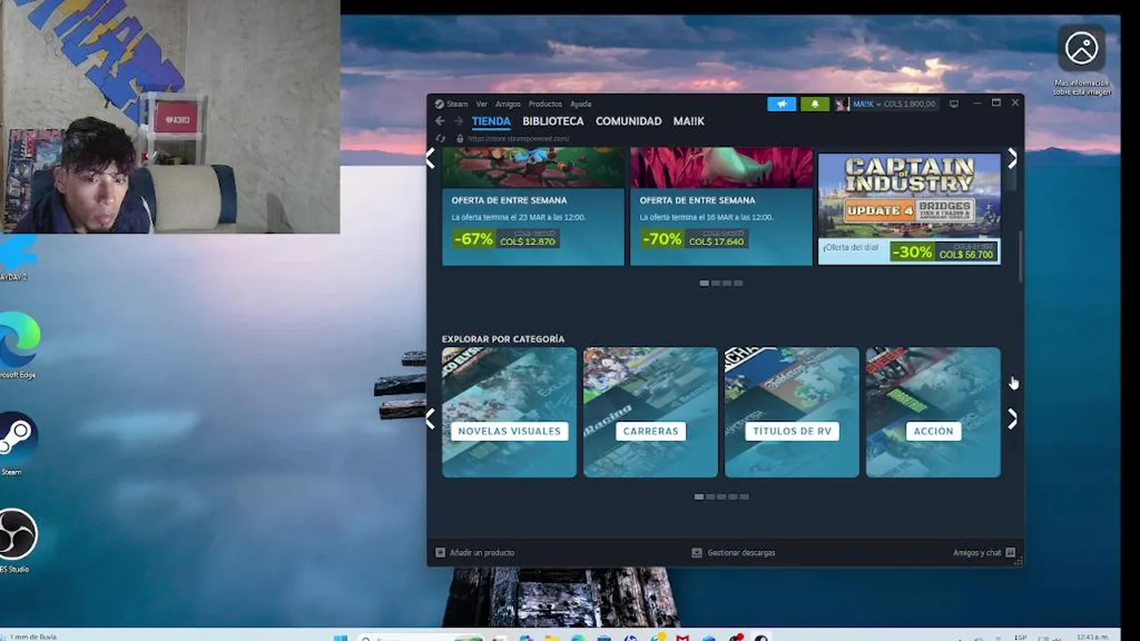Open the game artwork above the -67% offer
This screenshot has width=1140, height=641.
click(533, 167)
